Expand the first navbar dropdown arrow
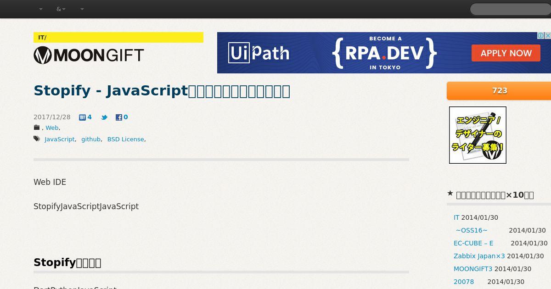Viewport: 551px width, 289px height. tap(41, 9)
